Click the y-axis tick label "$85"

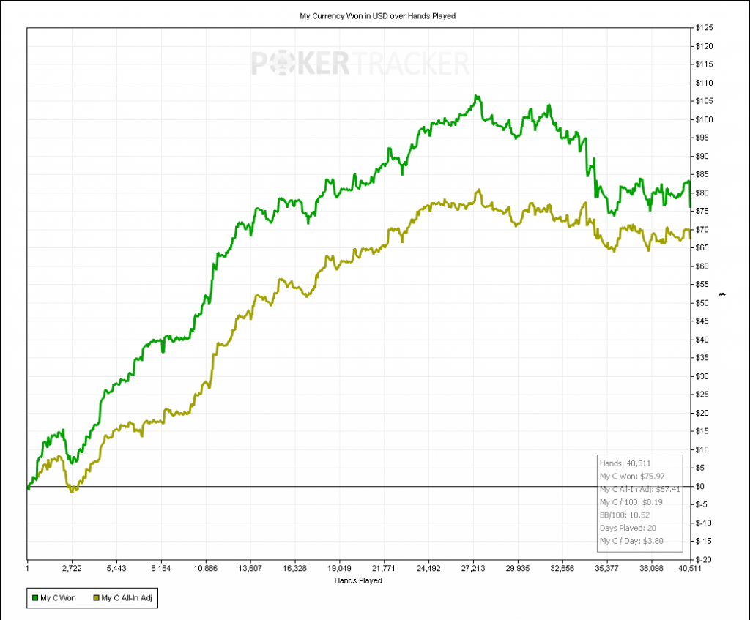[x=702, y=174]
